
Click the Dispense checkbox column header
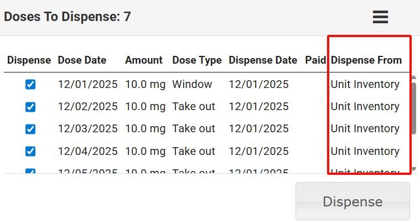(x=29, y=60)
